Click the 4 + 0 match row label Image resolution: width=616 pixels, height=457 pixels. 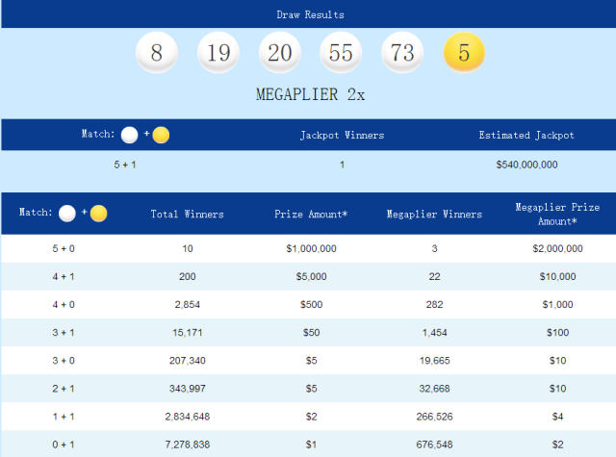pyautogui.click(x=64, y=305)
